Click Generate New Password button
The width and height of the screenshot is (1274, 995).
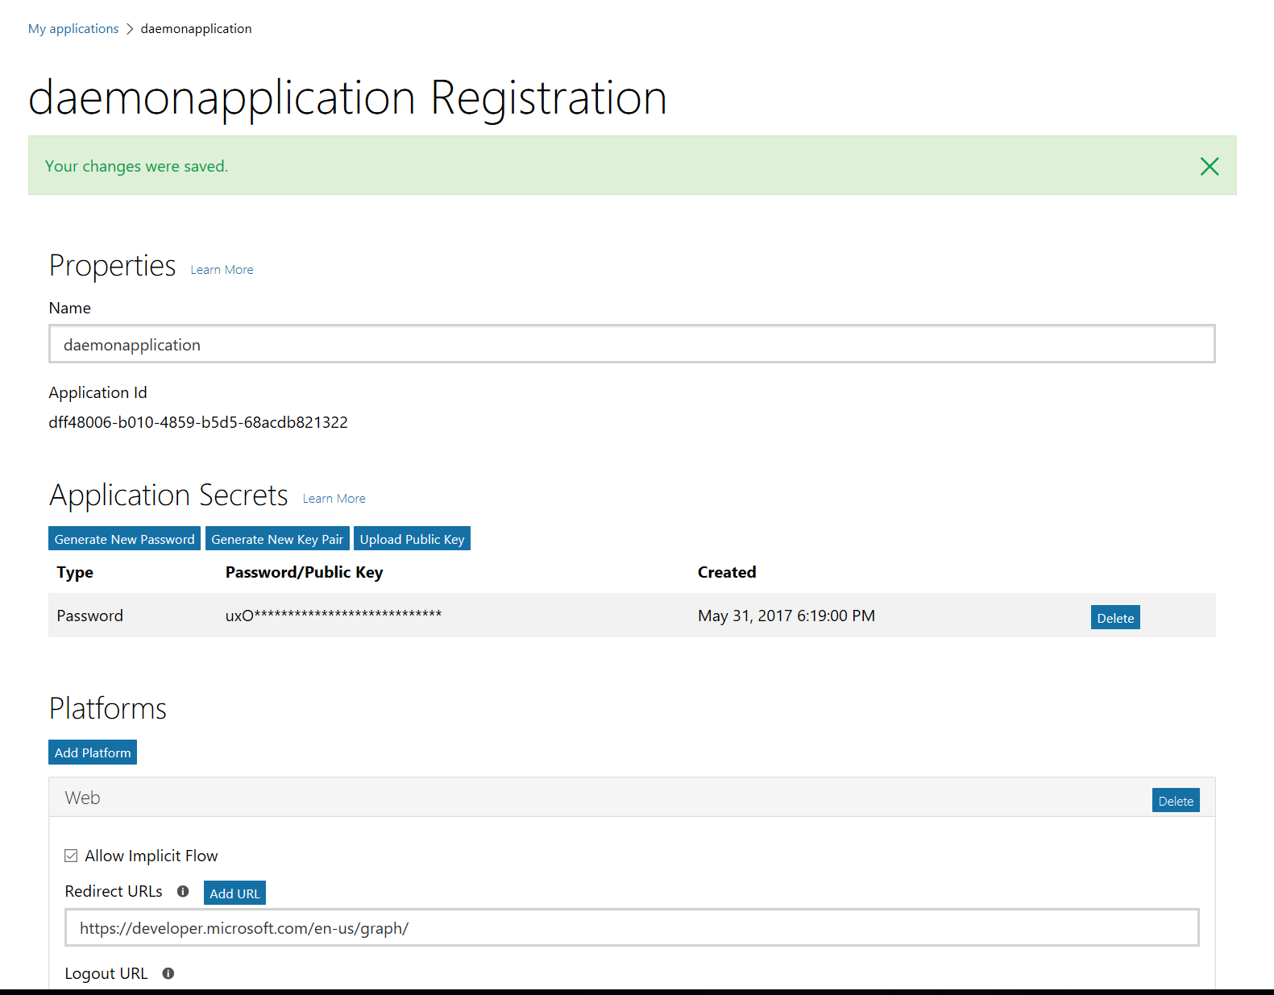[124, 539]
